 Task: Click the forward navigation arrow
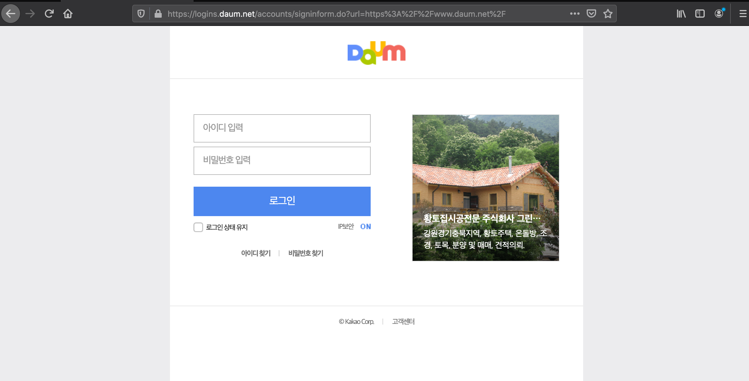(30, 13)
